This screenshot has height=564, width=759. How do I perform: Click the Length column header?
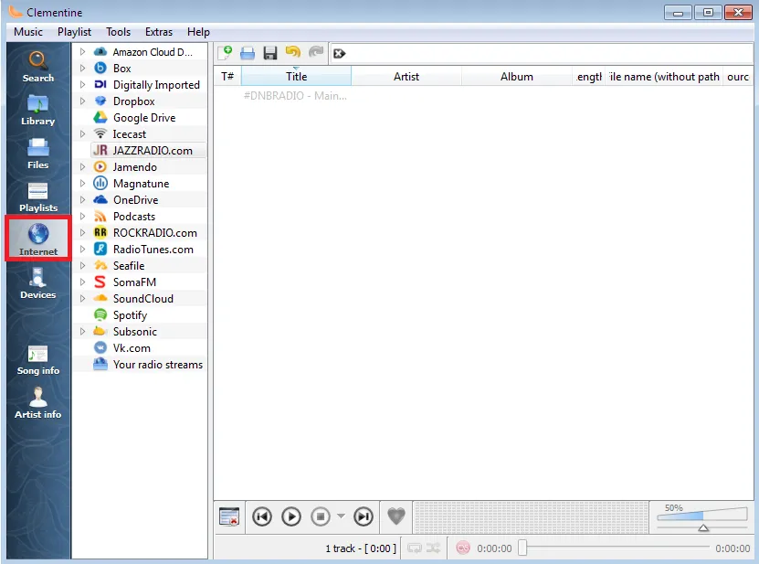click(588, 77)
